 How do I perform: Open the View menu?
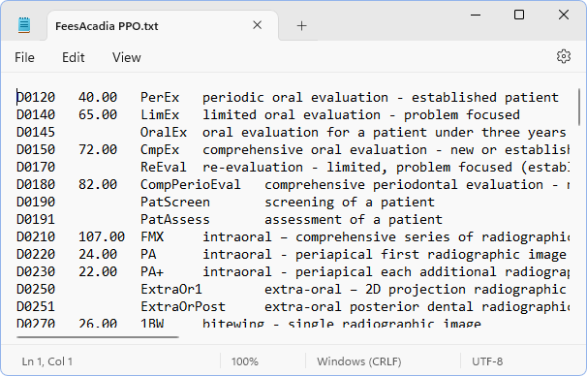click(127, 58)
